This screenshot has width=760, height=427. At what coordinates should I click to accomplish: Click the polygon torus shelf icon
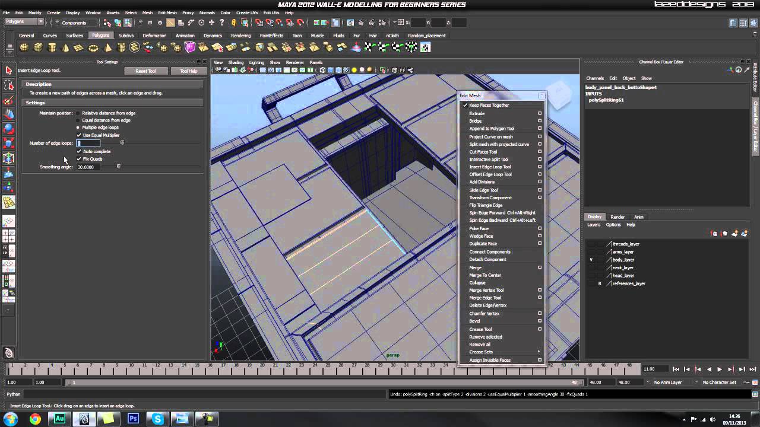pos(94,47)
